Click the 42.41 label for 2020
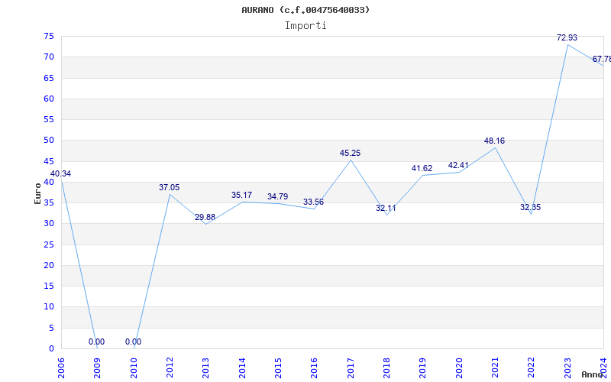This screenshot has width=611, height=382. 458,165
